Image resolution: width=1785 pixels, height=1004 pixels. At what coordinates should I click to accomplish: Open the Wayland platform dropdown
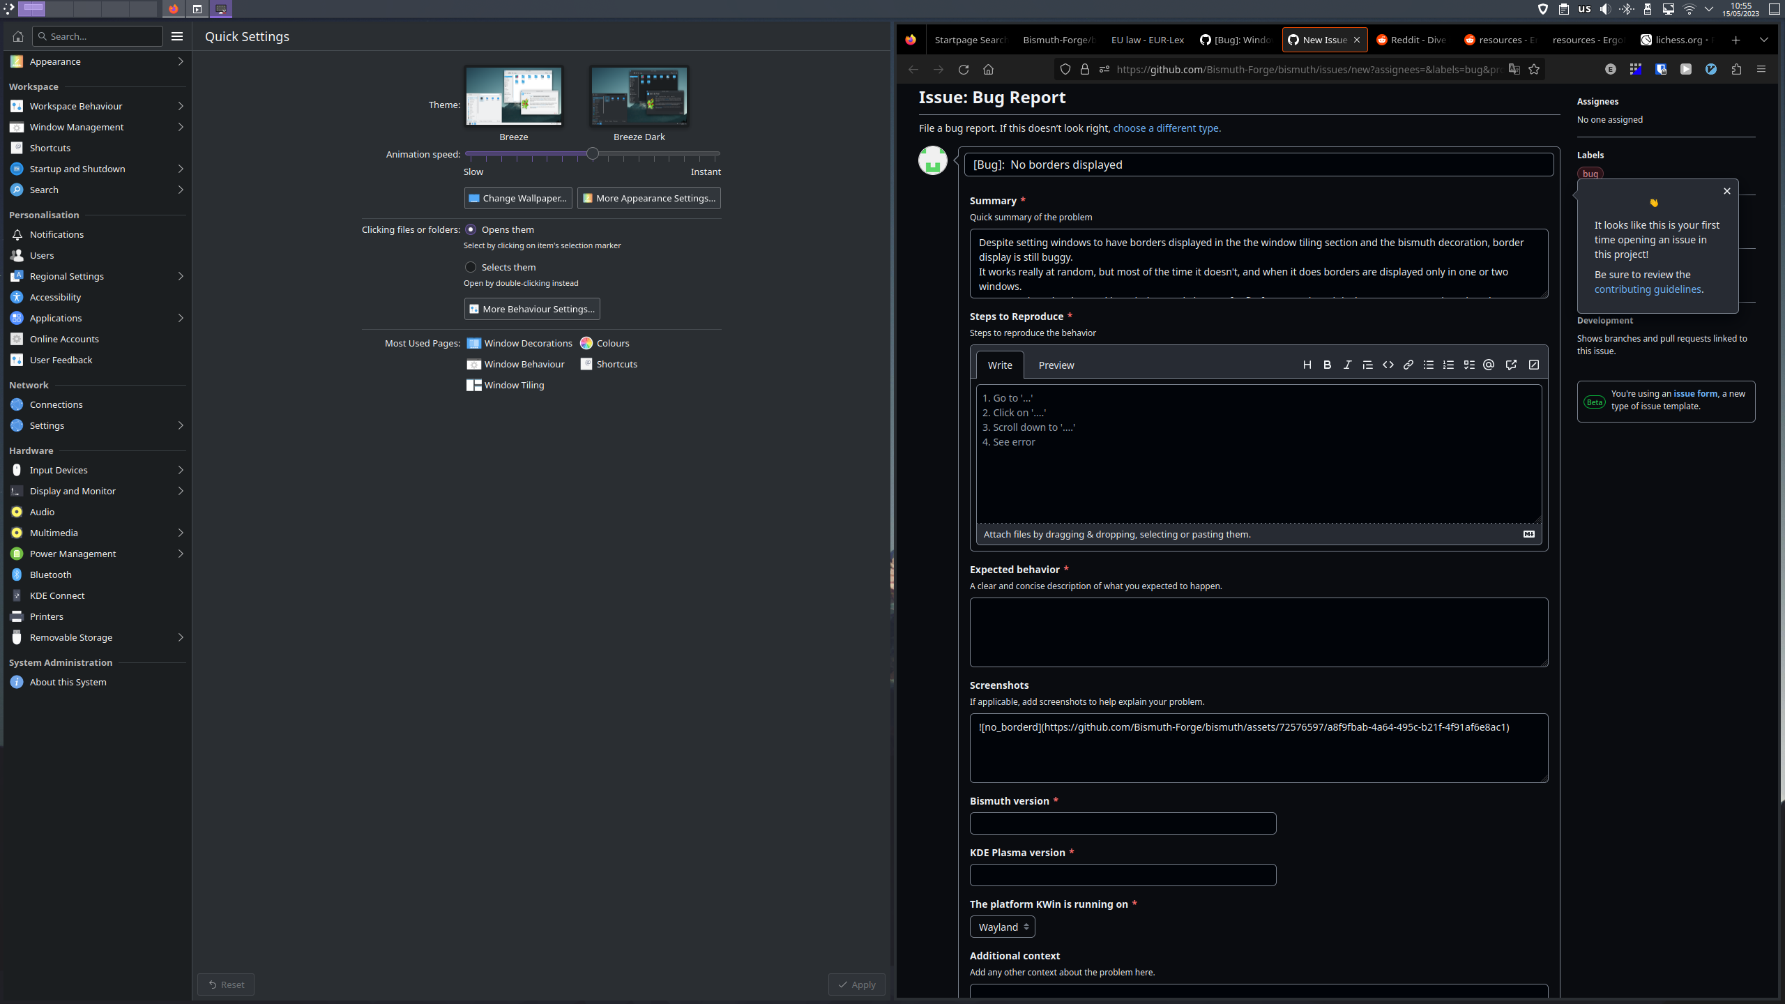pyautogui.click(x=1002, y=927)
